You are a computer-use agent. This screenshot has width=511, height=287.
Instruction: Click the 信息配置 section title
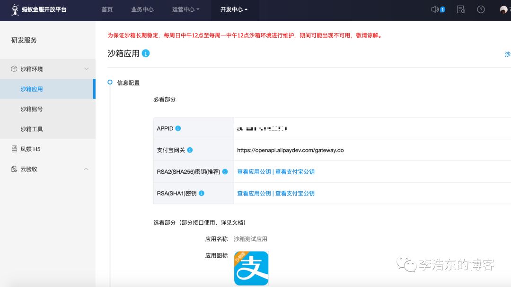128,83
